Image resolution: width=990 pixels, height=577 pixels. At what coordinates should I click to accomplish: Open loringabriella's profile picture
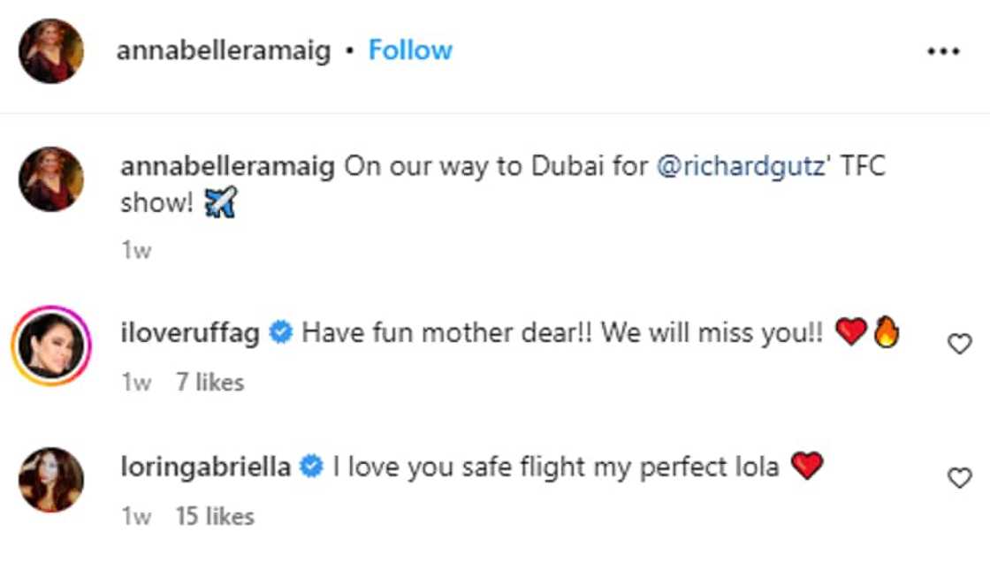[x=51, y=479]
